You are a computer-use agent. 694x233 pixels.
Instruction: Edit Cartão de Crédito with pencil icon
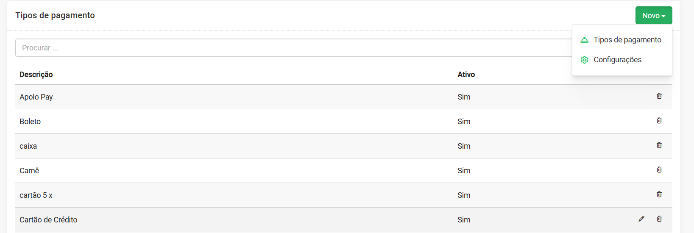point(641,219)
